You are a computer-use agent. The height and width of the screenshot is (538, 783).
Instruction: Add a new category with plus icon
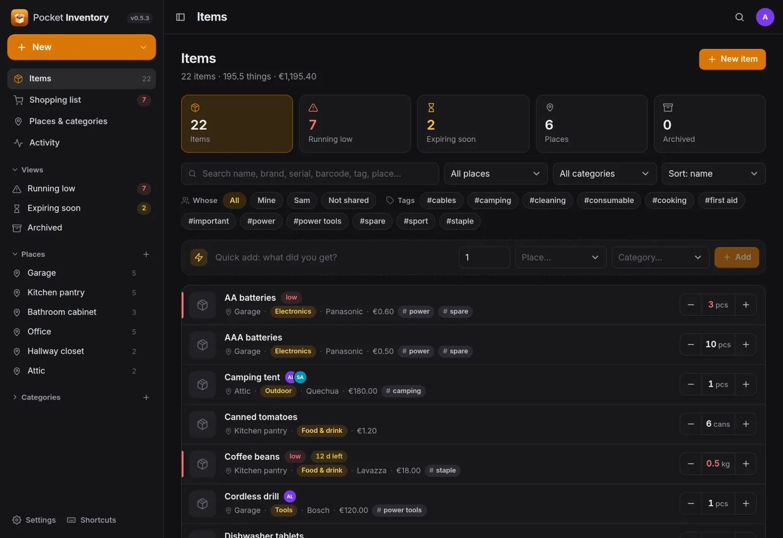click(x=146, y=397)
